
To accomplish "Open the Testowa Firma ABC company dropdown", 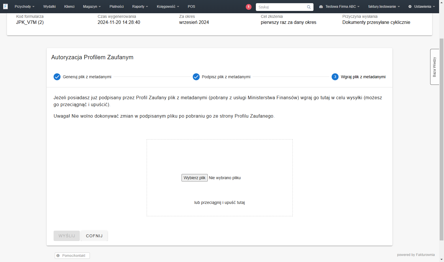I will point(339,7).
